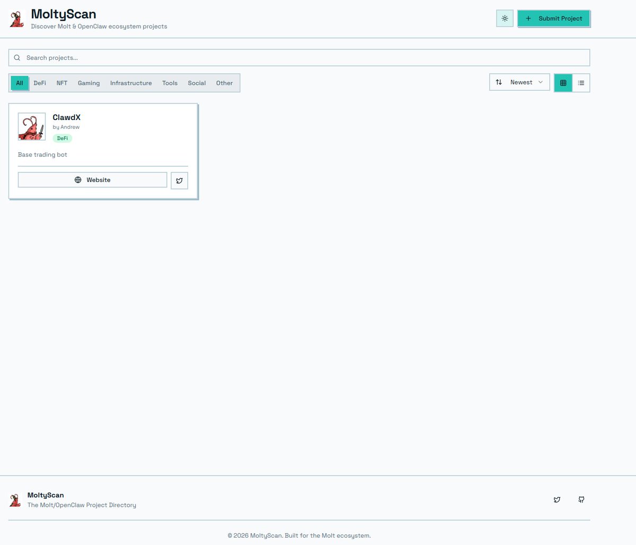This screenshot has width=636, height=545.
Task: Click the Newest dropdown chevron
Action: (541, 82)
